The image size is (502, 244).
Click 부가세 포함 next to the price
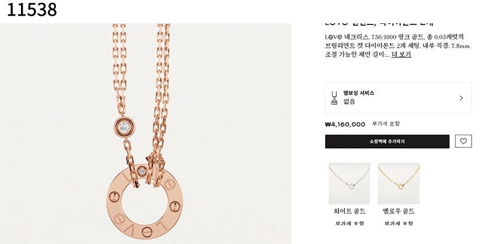click(386, 124)
